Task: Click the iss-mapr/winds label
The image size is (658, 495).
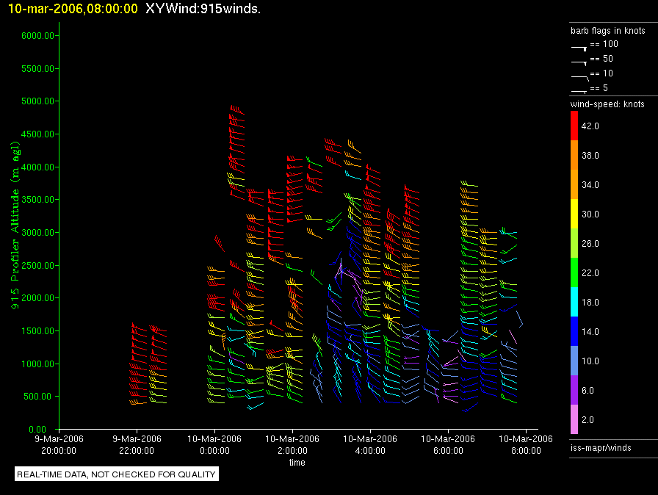Action: click(601, 447)
